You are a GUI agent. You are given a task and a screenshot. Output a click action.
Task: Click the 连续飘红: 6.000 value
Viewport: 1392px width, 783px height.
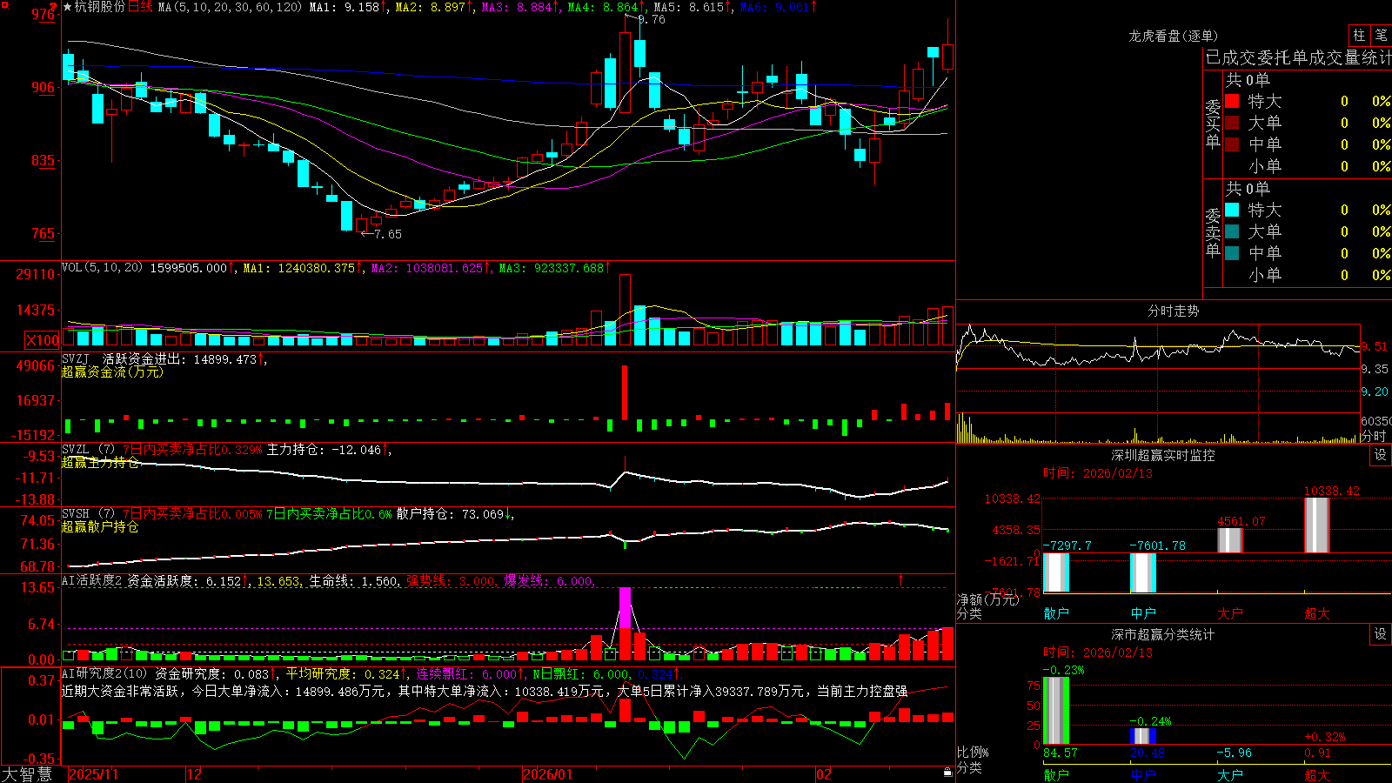pyautogui.click(x=468, y=673)
